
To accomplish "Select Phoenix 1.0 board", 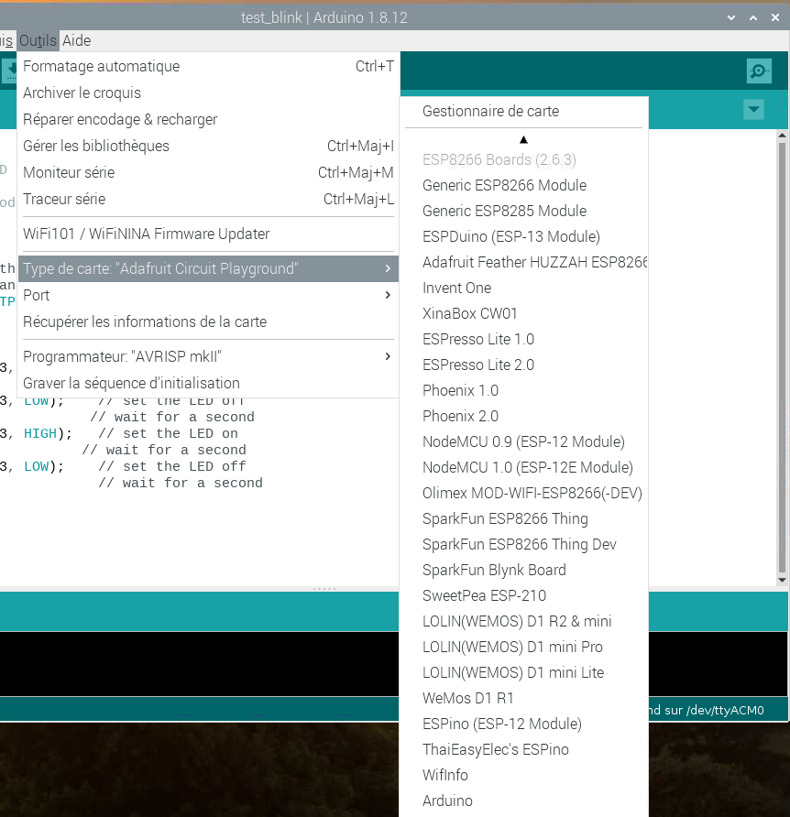I will pos(523,390).
